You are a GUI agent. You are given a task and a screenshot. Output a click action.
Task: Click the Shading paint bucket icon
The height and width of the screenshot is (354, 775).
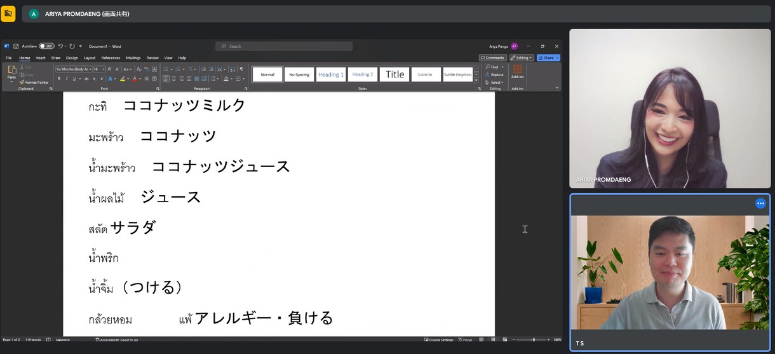226,79
